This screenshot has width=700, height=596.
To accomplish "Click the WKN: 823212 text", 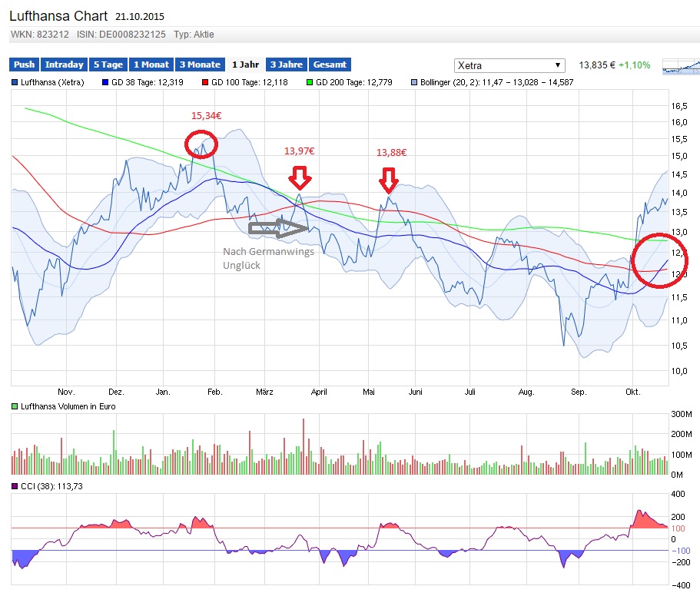I will [x=40, y=35].
